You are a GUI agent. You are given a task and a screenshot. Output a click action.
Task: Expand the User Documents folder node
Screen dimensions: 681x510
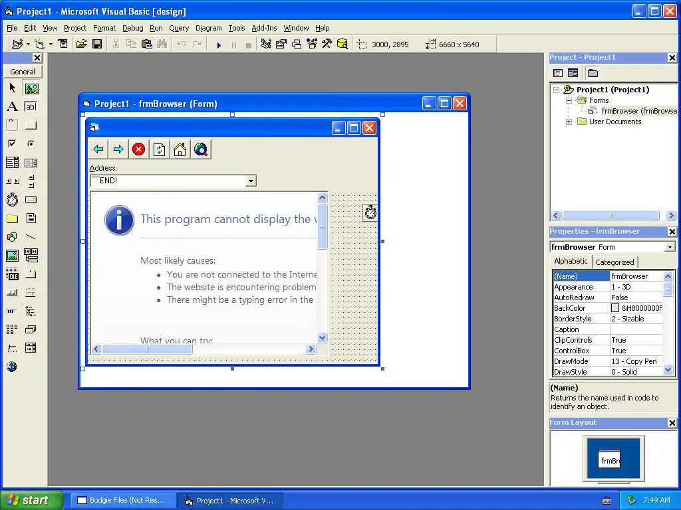[x=569, y=122]
